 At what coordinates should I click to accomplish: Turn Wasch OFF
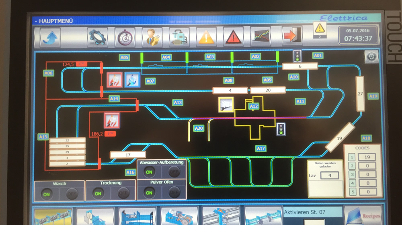click(72, 194)
